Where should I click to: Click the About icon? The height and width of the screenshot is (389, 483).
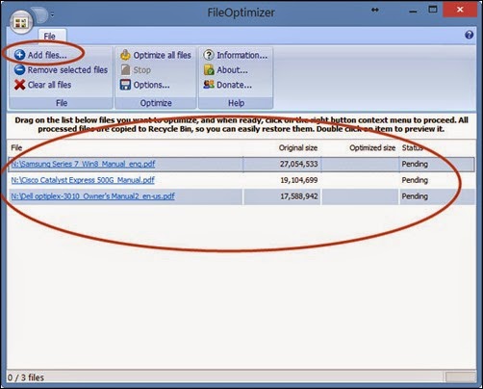[209, 70]
